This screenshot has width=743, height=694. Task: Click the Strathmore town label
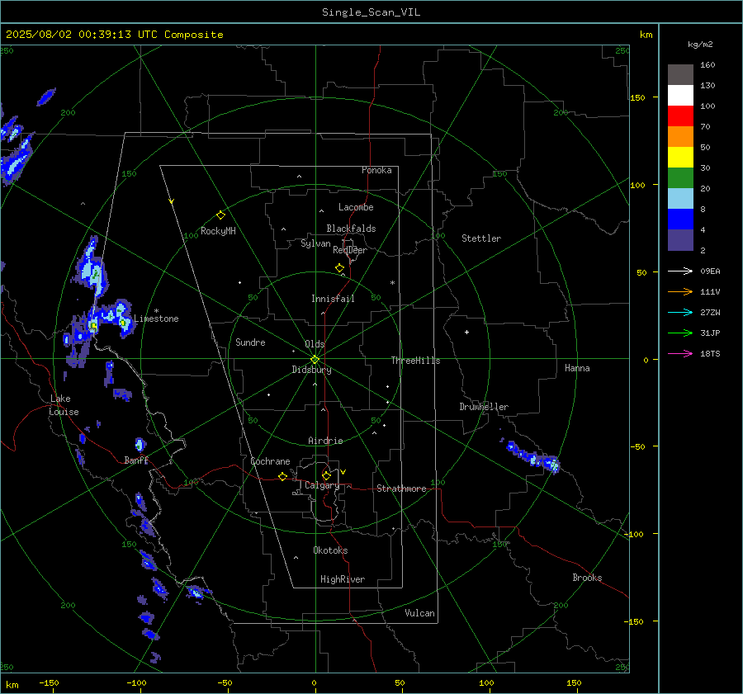(401, 489)
